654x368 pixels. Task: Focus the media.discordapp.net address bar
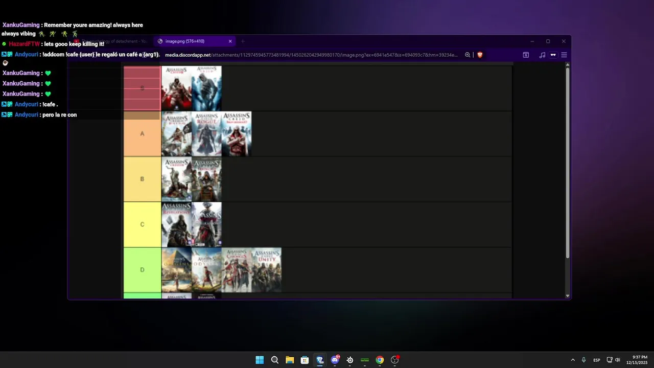[312, 55]
